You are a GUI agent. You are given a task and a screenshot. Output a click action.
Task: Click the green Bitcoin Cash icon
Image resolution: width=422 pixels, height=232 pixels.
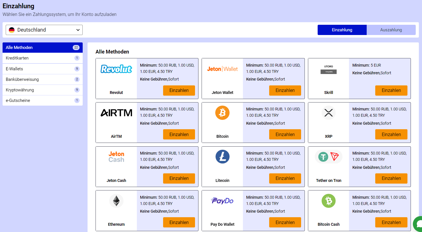[x=328, y=201]
